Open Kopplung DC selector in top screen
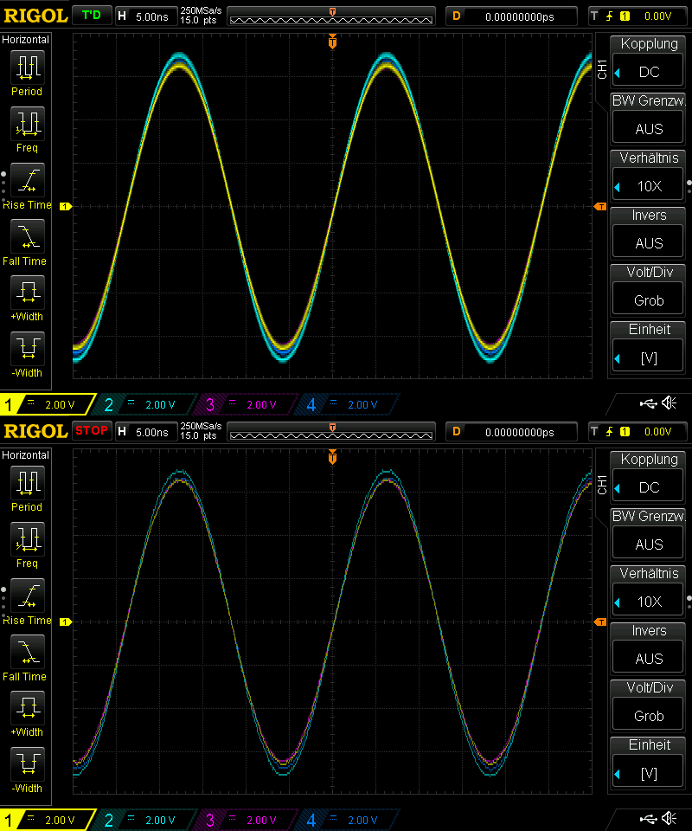Screen dimensions: 692x831 648,62
